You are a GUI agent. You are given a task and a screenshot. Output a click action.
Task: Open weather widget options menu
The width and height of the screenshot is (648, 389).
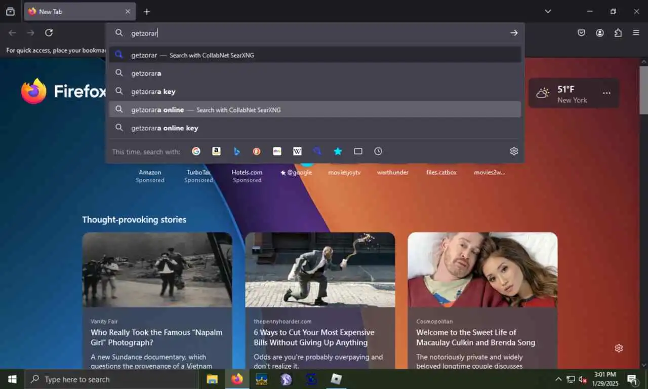coord(606,93)
